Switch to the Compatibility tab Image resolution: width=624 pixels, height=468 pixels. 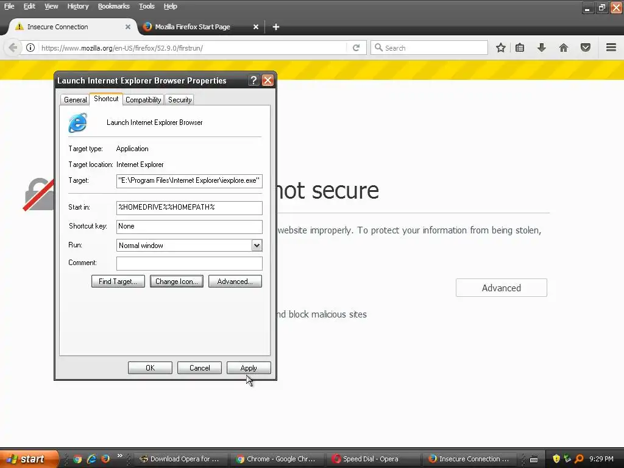pyautogui.click(x=143, y=100)
